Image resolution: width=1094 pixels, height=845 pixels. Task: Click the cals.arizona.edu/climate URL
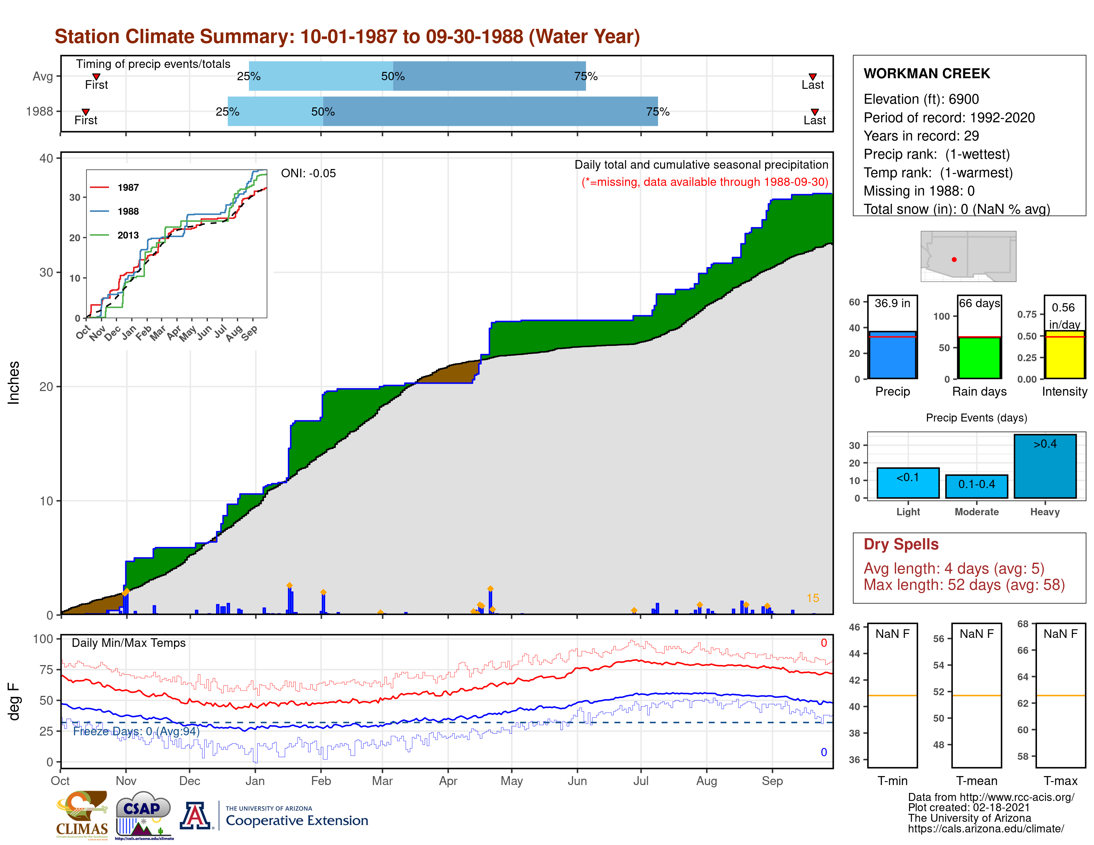click(x=986, y=829)
